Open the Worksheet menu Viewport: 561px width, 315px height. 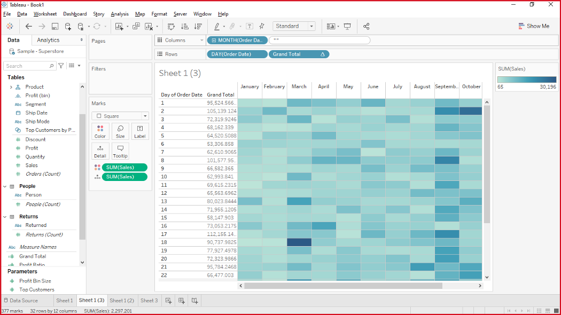click(x=45, y=14)
